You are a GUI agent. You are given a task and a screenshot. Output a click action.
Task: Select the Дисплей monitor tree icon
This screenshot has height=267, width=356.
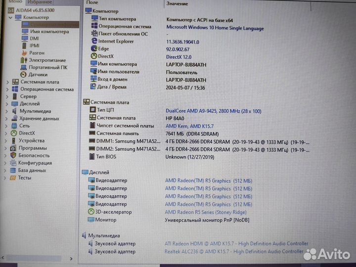point(14,104)
